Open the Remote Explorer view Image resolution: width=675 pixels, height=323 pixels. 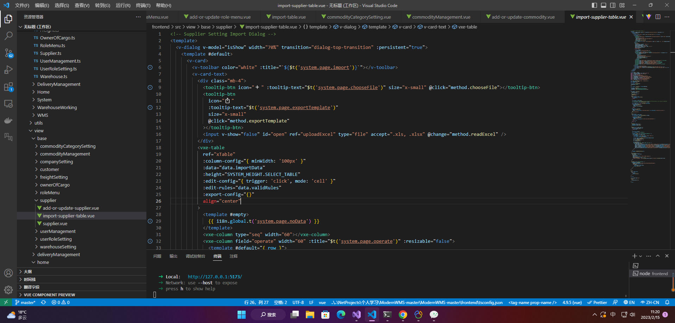8,104
